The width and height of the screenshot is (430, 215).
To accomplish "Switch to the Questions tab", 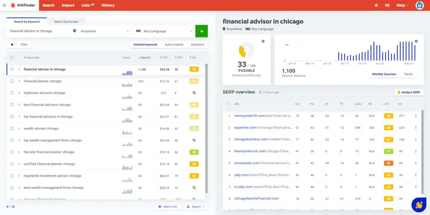I will point(197,44).
